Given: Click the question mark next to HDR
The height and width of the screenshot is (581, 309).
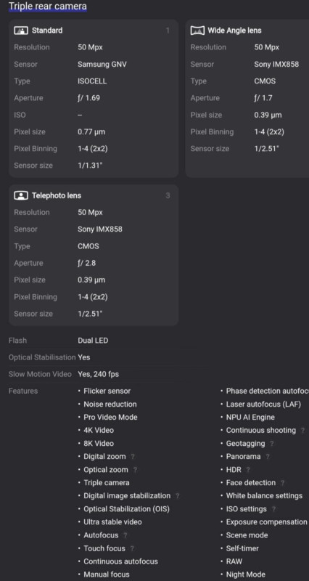Looking at the screenshot, I should (x=248, y=470).
